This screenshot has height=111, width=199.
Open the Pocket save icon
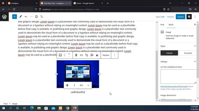[190, 9]
